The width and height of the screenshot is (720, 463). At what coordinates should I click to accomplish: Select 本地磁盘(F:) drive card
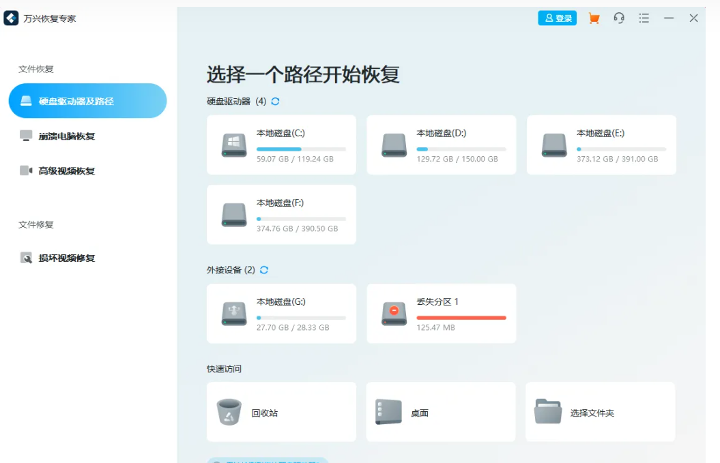point(281,214)
